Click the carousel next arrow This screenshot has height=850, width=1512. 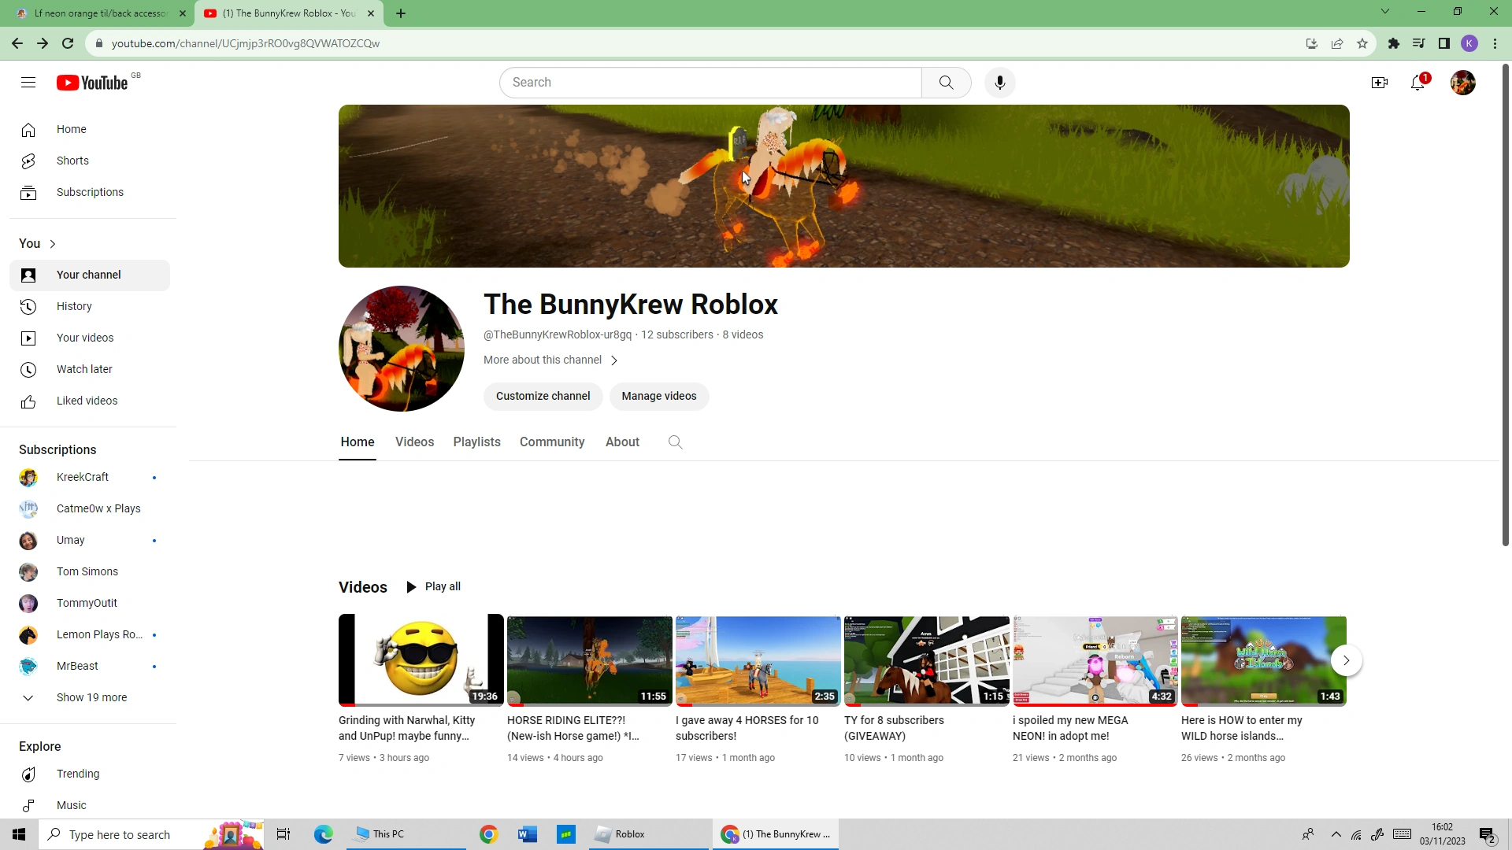pos(1346,660)
